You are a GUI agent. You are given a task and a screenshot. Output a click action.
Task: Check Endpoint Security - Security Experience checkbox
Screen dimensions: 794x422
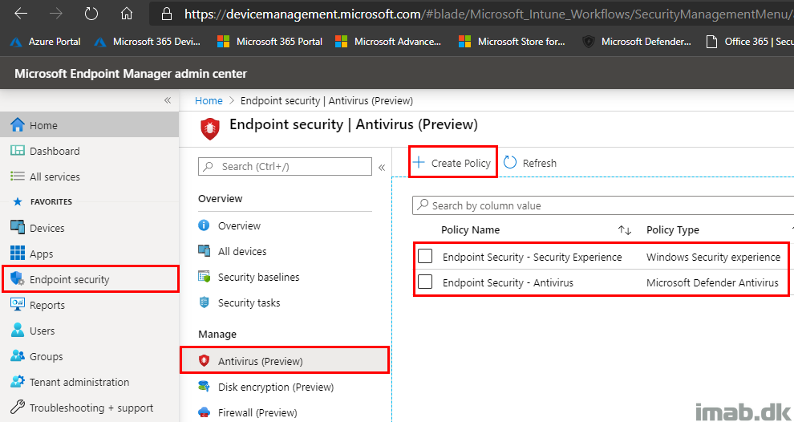425,257
